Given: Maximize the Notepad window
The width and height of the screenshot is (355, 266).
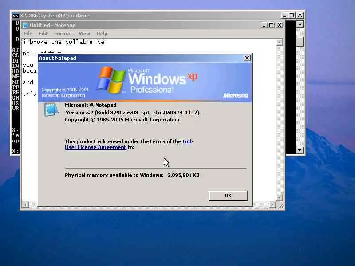Looking at the screenshot, I should coord(272,25).
